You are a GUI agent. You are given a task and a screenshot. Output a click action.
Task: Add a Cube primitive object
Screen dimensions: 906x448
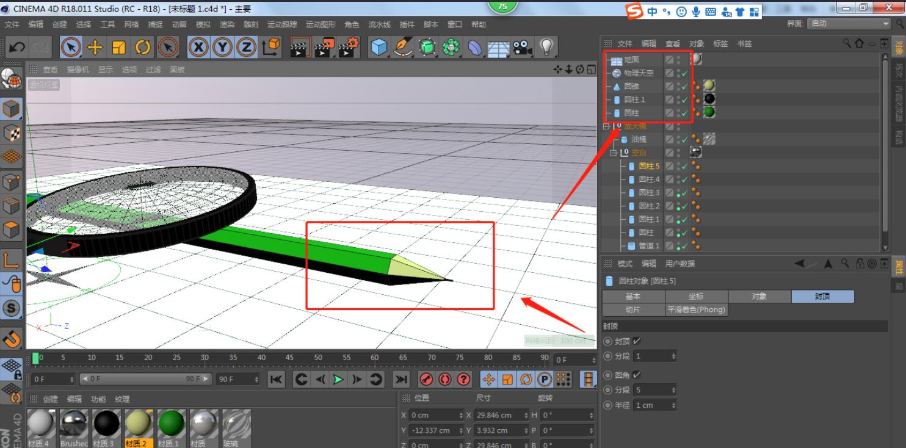tap(379, 47)
